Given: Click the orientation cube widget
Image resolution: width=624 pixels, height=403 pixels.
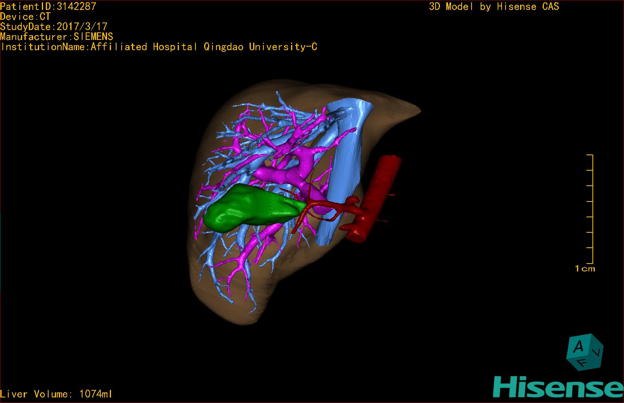Looking at the screenshot, I should pos(585,352).
